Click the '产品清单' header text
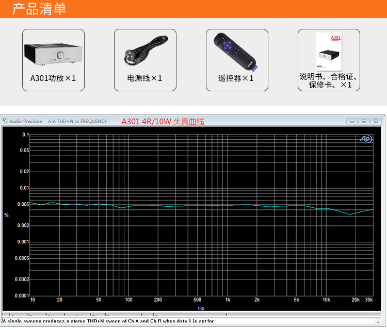The image size is (387, 330). tap(39, 9)
